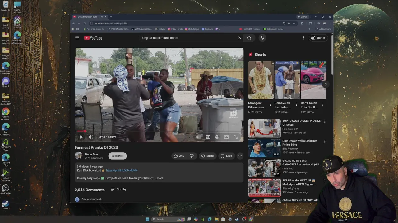398x223 pixels.
Task: Open player settings gear
Action: point(217,137)
